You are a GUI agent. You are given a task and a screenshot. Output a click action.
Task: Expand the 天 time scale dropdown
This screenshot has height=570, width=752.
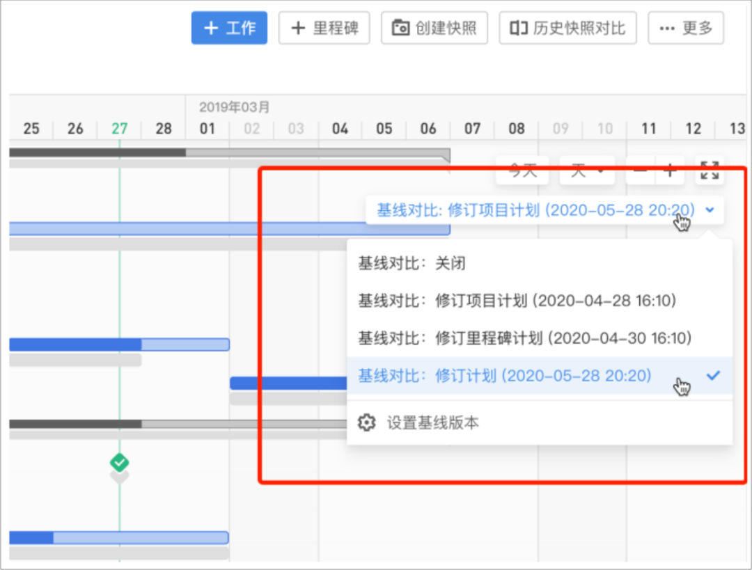(586, 171)
